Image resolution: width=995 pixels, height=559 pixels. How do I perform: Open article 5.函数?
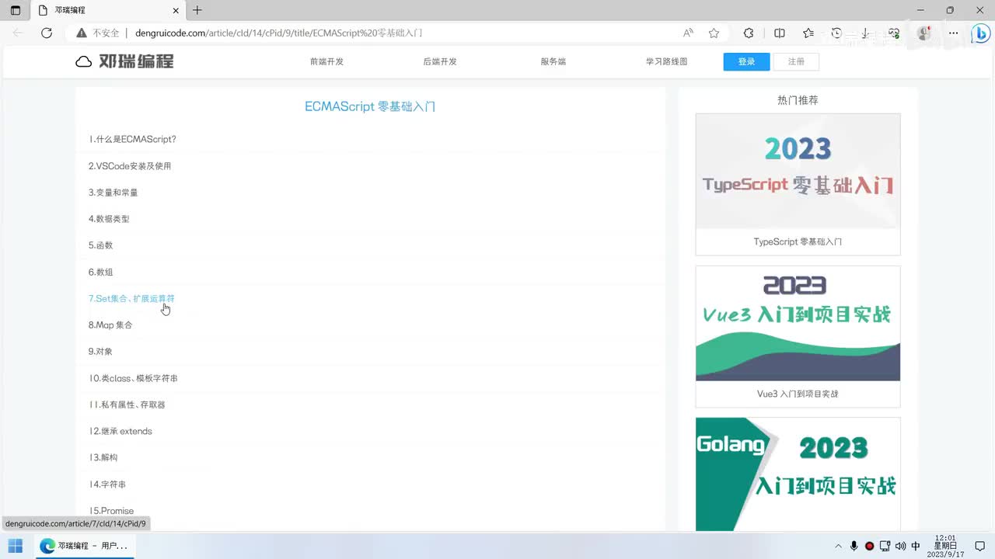click(x=100, y=245)
